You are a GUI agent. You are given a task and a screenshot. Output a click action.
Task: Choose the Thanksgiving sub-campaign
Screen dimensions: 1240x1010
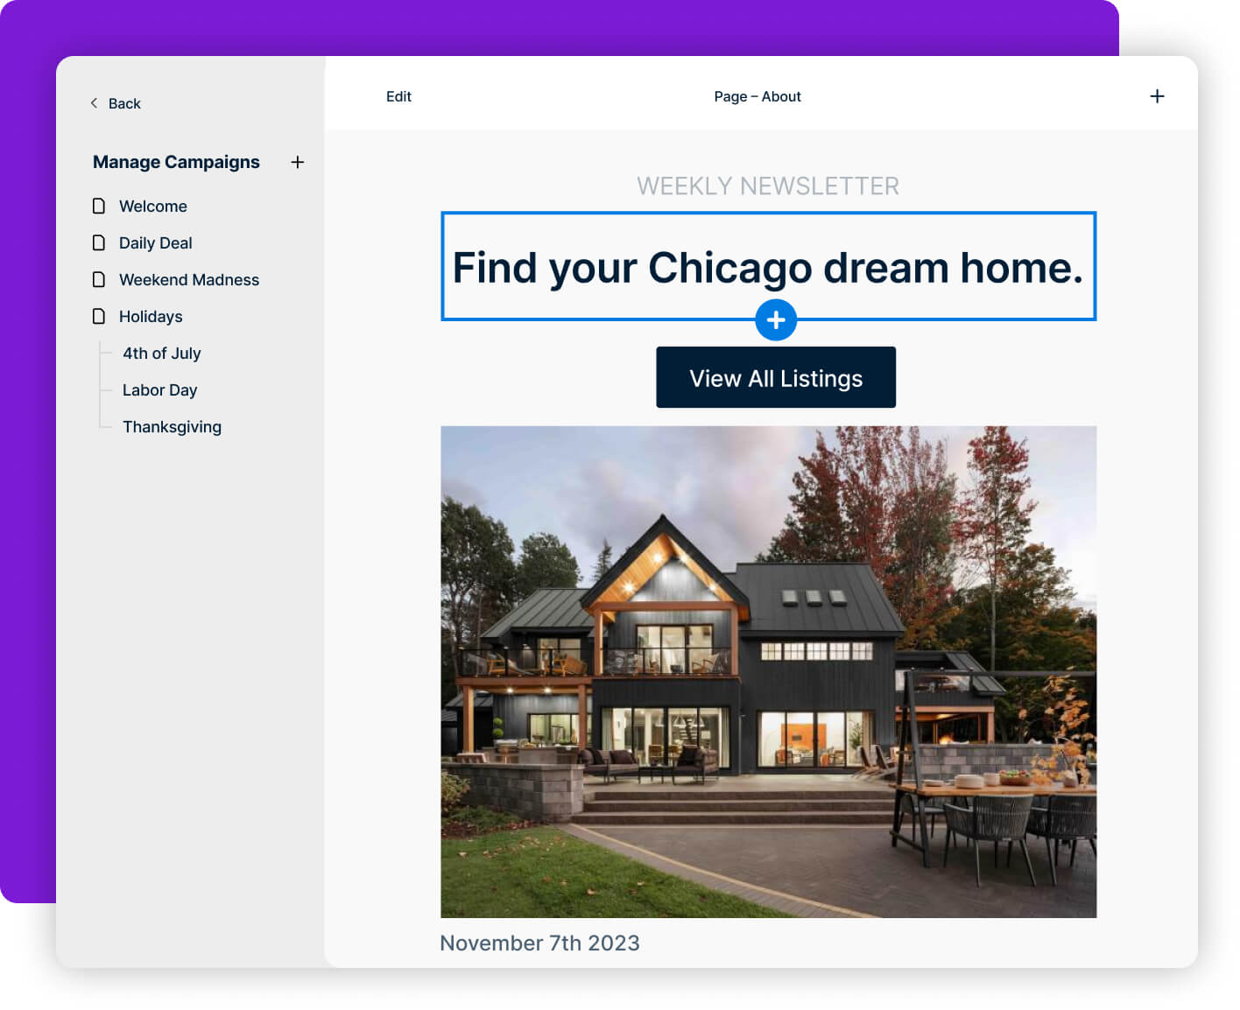173,427
